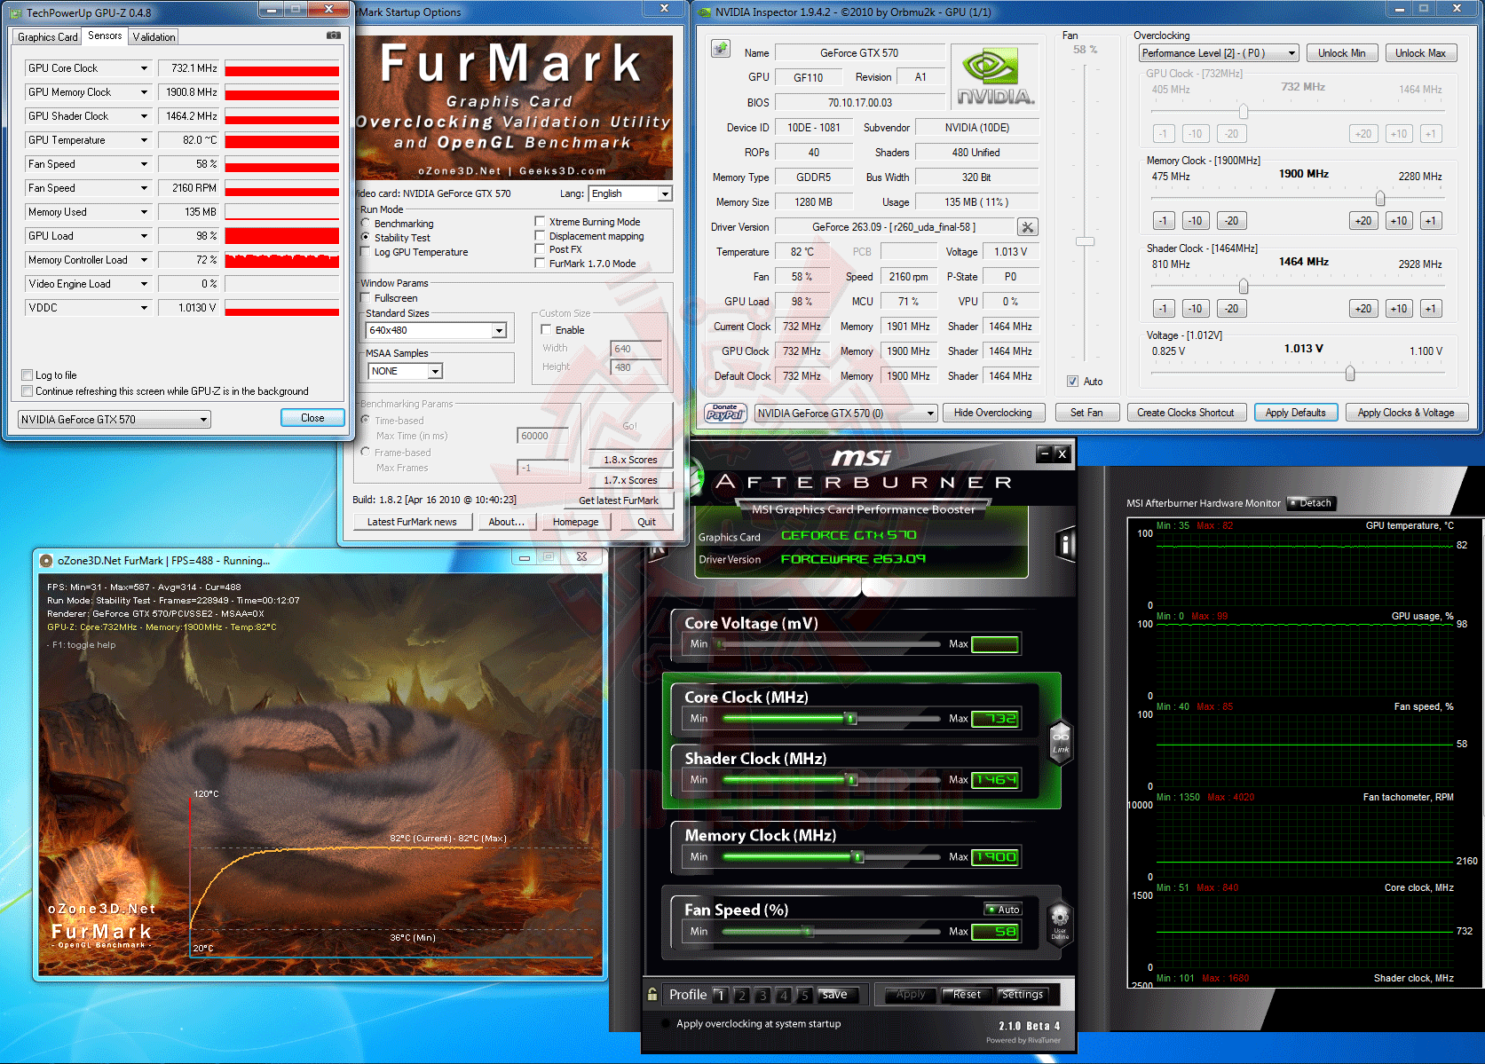The height and width of the screenshot is (1064, 1485).
Task: Select Afterburner profile slot 2
Action: tap(742, 996)
